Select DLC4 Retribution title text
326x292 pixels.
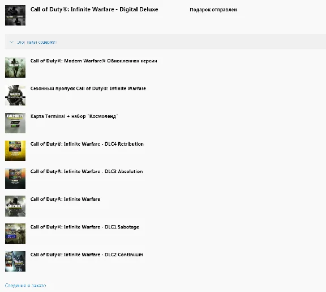87,144
